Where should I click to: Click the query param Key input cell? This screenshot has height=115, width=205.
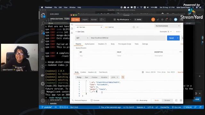pos(97,56)
